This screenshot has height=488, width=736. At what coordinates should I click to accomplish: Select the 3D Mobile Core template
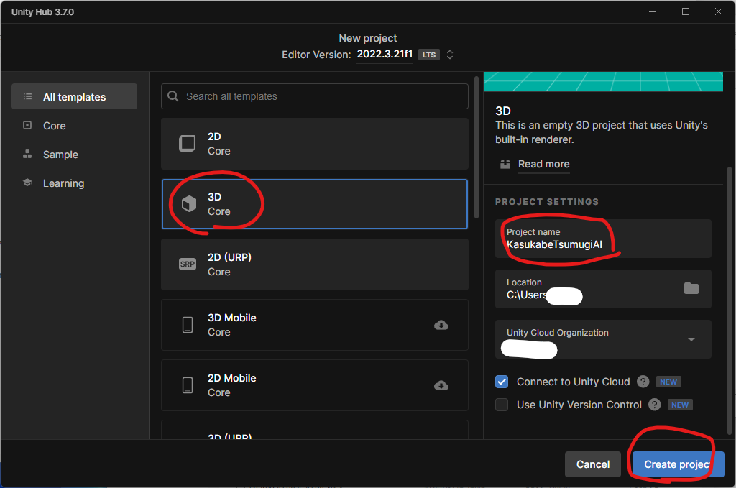[x=315, y=325]
